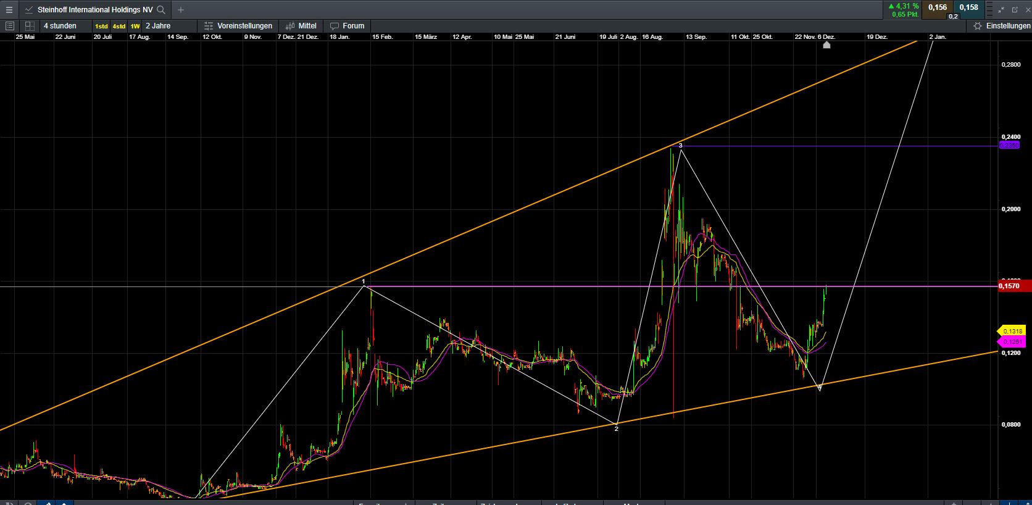Click wave label 3 at chart peak
Image resolution: width=1032 pixels, height=505 pixels.
pyautogui.click(x=681, y=146)
